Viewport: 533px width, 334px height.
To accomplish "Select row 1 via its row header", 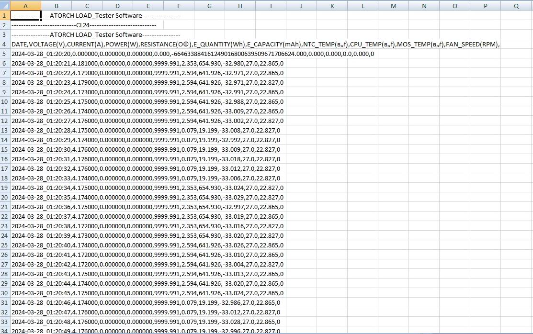I will click(x=5, y=15).
